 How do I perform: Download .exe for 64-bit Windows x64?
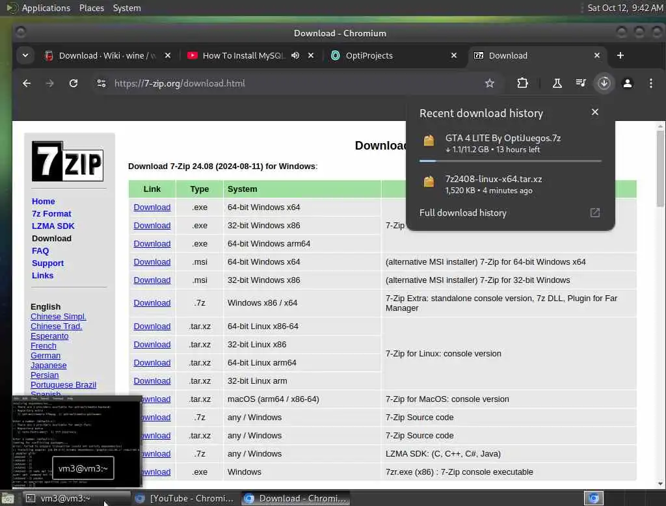coord(152,207)
